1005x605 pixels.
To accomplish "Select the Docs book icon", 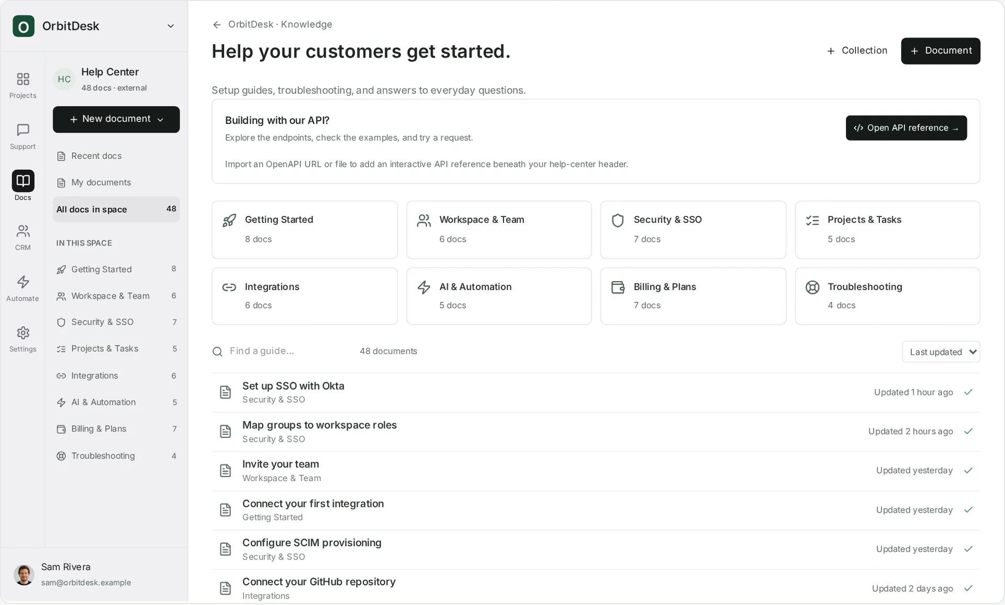I will point(23,181).
